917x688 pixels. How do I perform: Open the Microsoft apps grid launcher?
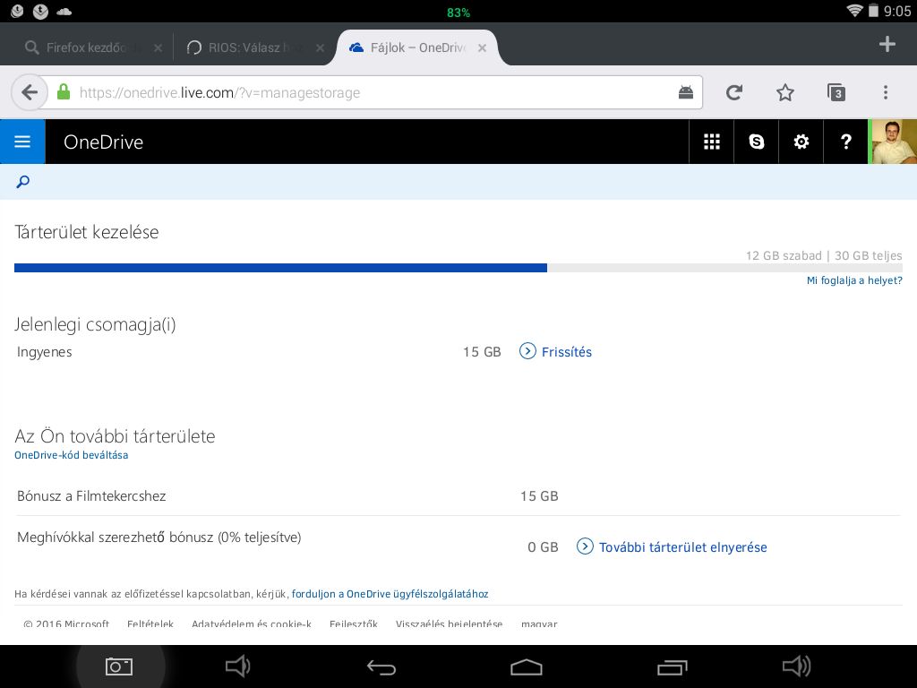(x=711, y=142)
